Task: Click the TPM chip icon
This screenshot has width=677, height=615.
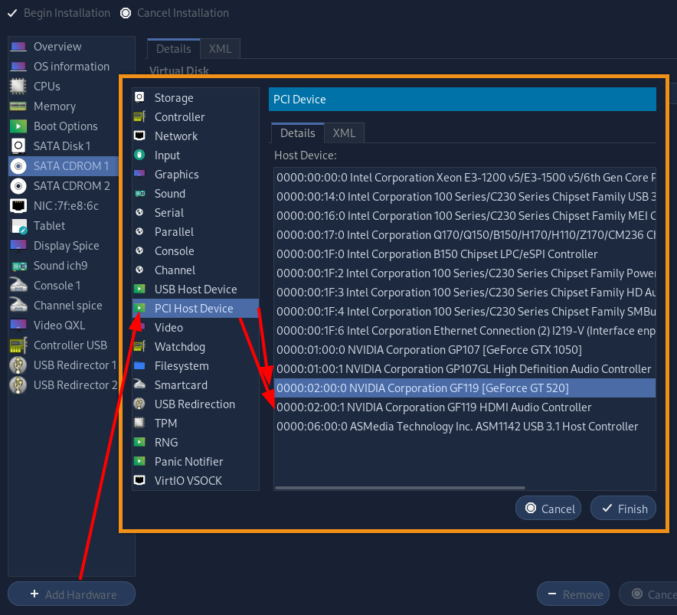Action: pos(139,422)
